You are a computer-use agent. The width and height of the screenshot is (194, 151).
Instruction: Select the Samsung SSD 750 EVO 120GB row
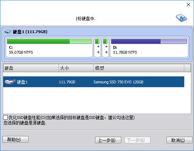point(94,82)
